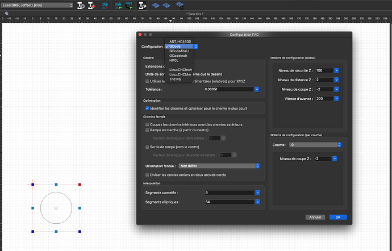Image resolution: width=392 pixels, height=251 pixels.
Task: Click the magnifier icon above the ruler
Action: click(7, 14)
